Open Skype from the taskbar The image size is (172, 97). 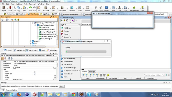89,94
